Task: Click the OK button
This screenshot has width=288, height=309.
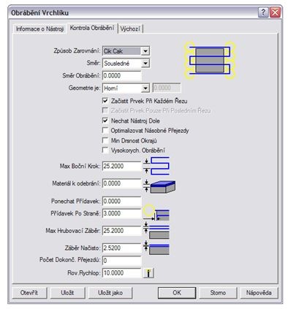Action: [177, 293]
